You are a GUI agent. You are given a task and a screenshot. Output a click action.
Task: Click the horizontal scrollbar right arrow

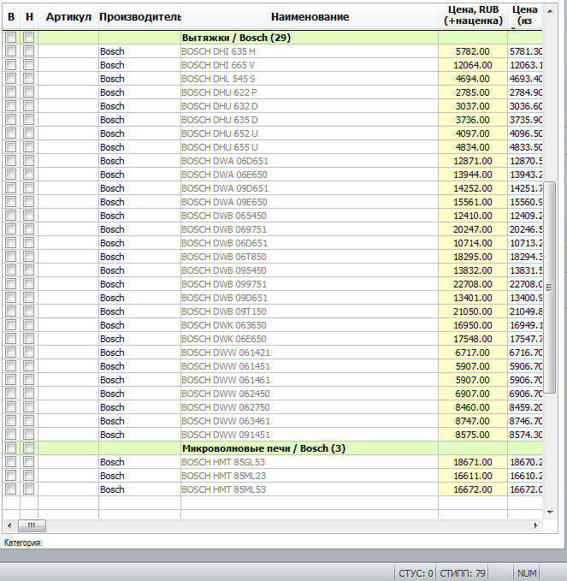click(x=535, y=525)
